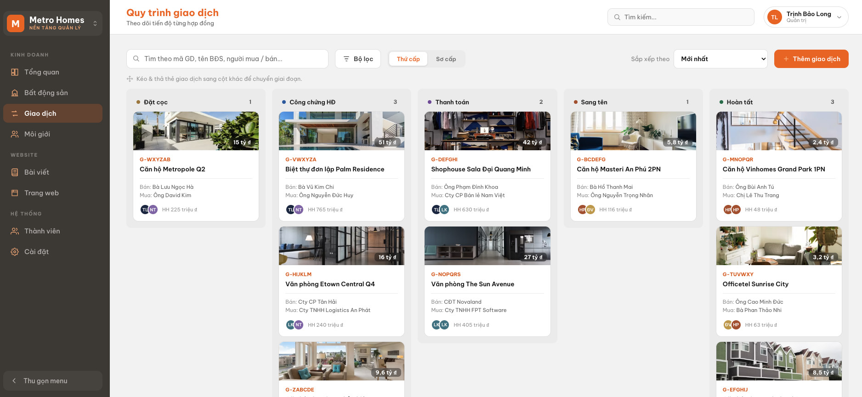Click the Tìm kiếm global search field
Image resolution: width=862 pixels, height=397 pixels.
pos(681,17)
